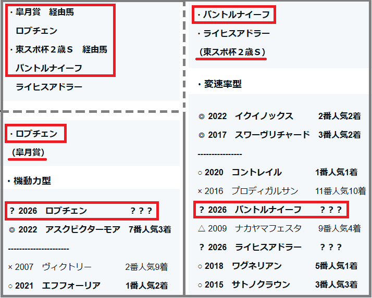
Task: Click '3番人気2着' result for スワーヴリチャード
Action: 340,135
